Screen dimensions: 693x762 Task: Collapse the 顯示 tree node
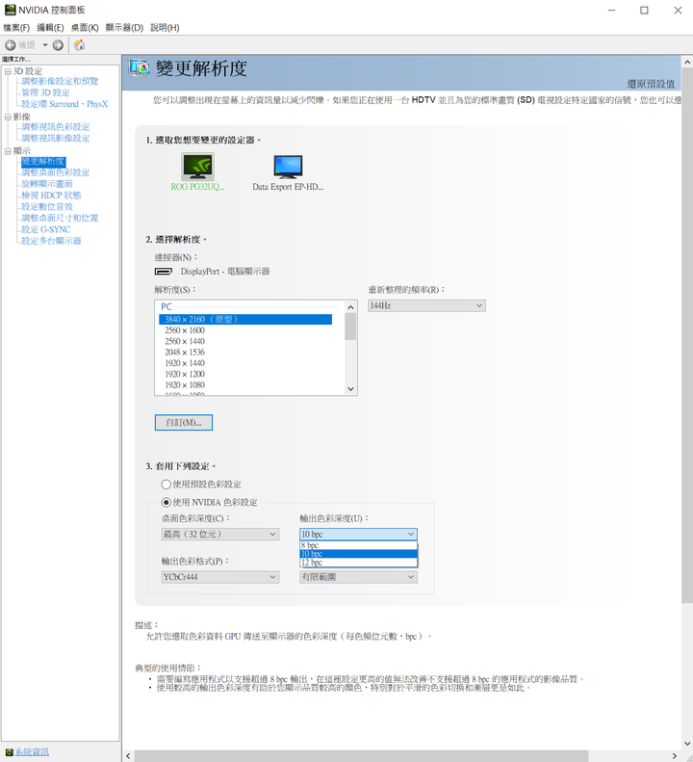point(8,151)
